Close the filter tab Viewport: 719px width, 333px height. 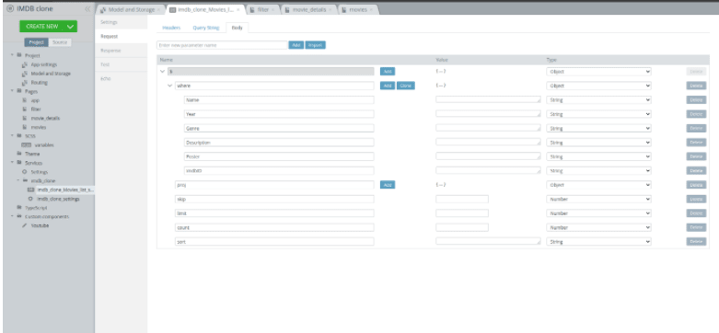(273, 9)
